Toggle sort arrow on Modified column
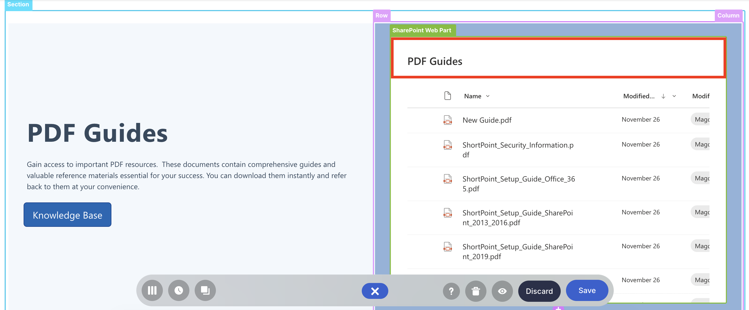 (663, 96)
